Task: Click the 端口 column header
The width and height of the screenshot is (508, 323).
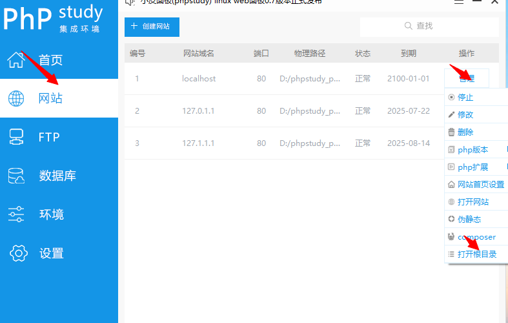Action: (261, 53)
